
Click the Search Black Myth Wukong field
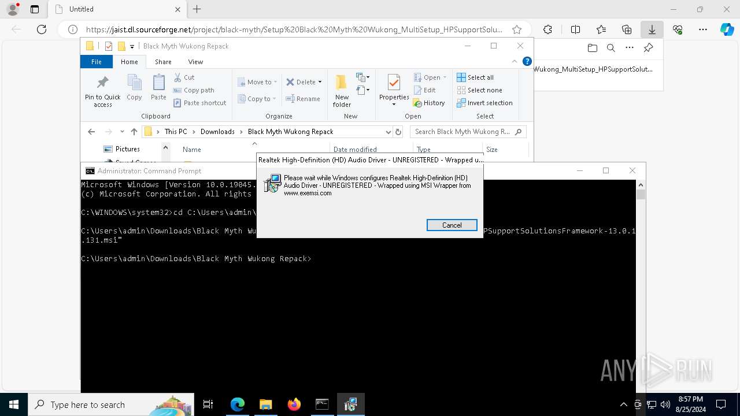[468, 132]
